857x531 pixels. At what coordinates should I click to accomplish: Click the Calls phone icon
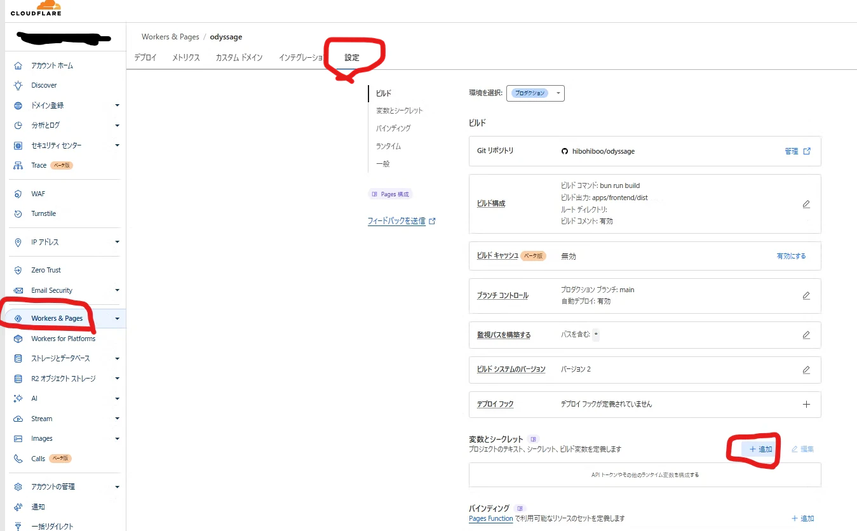coord(18,459)
